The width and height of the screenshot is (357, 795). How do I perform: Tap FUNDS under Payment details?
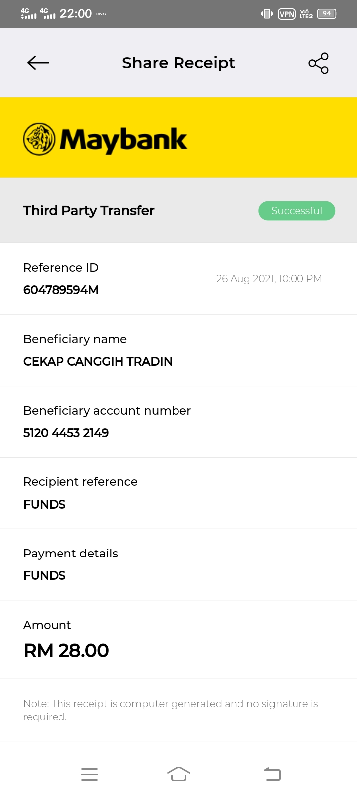click(x=45, y=575)
